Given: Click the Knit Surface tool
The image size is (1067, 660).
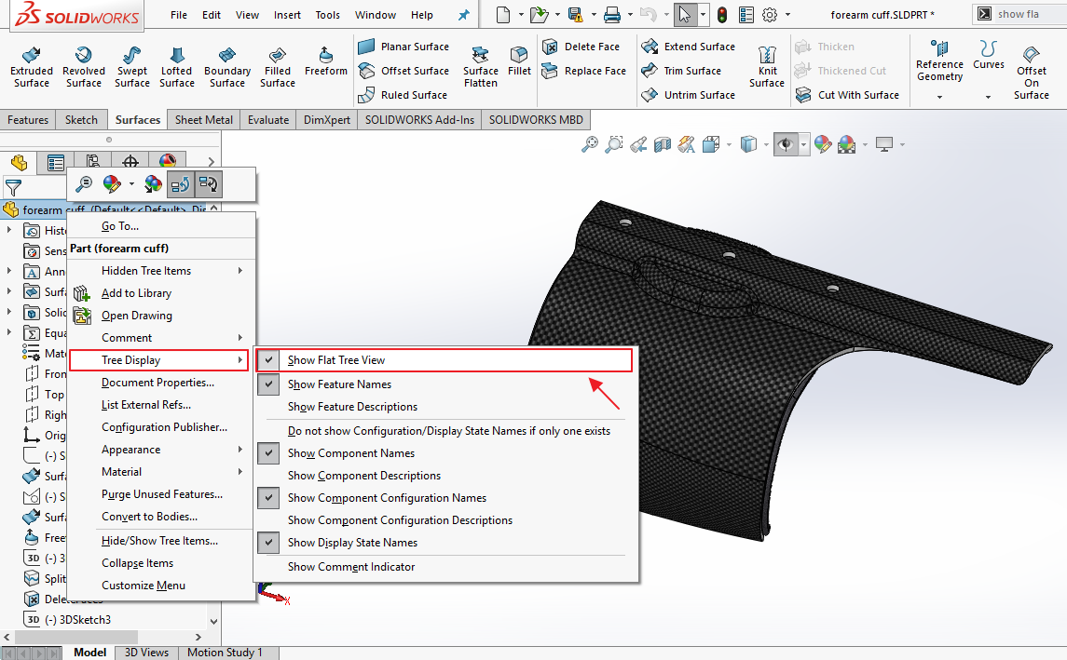Looking at the screenshot, I should [x=767, y=66].
